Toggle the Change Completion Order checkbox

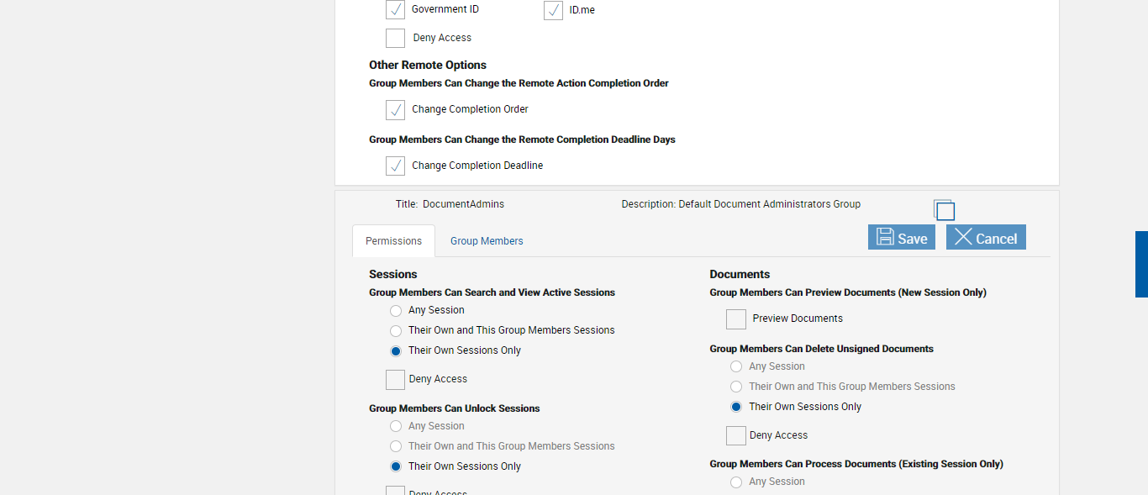point(395,110)
